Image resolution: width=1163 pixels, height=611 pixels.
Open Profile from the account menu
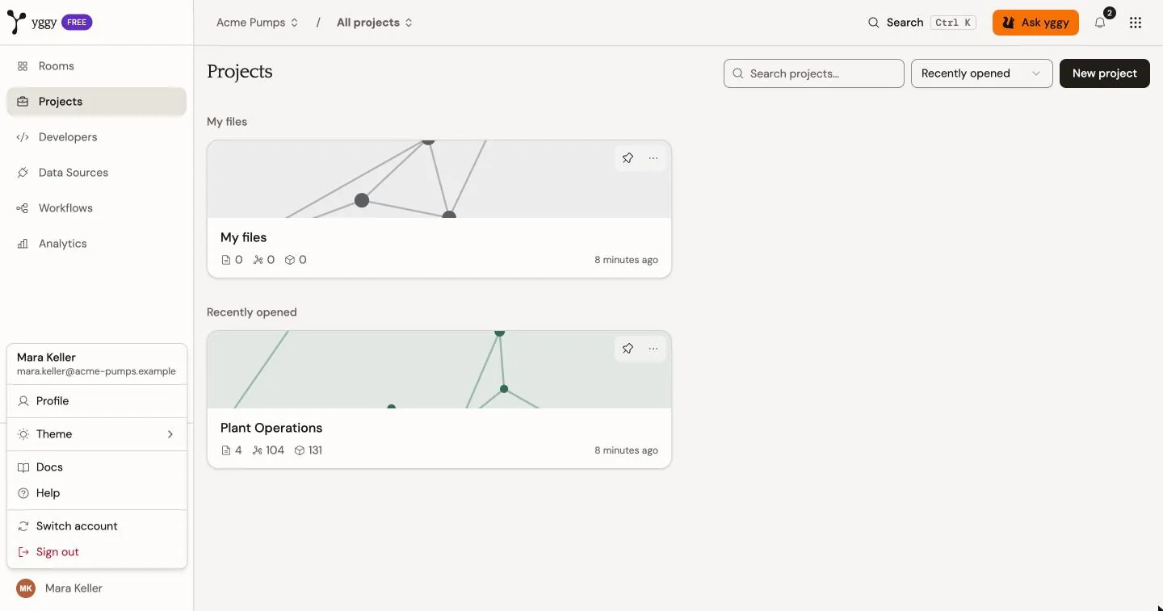[x=97, y=401]
